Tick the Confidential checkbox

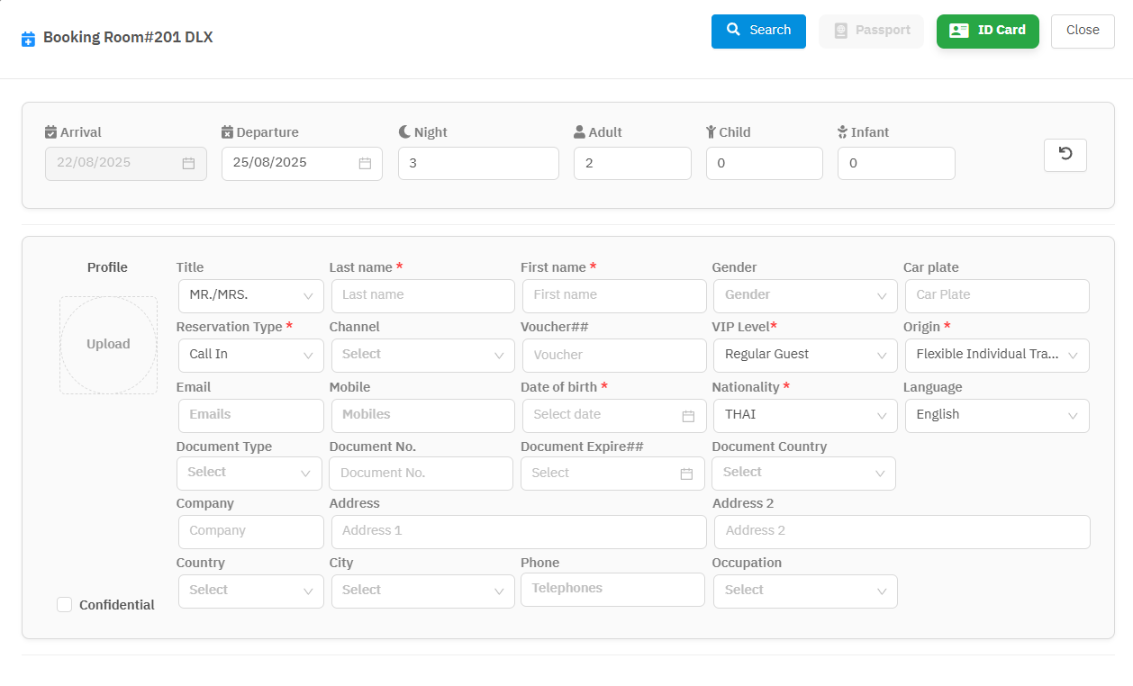pos(65,605)
